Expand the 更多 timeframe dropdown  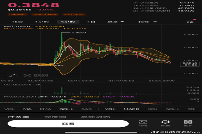(x=115, y=22)
